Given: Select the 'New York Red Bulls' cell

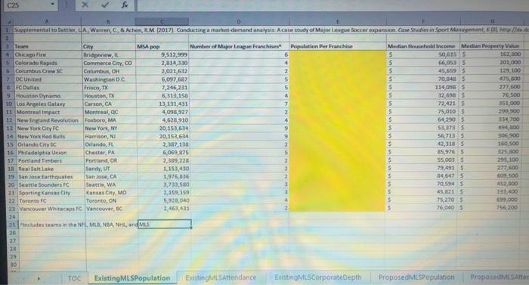Looking at the screenshot, I should click(51, 136).
